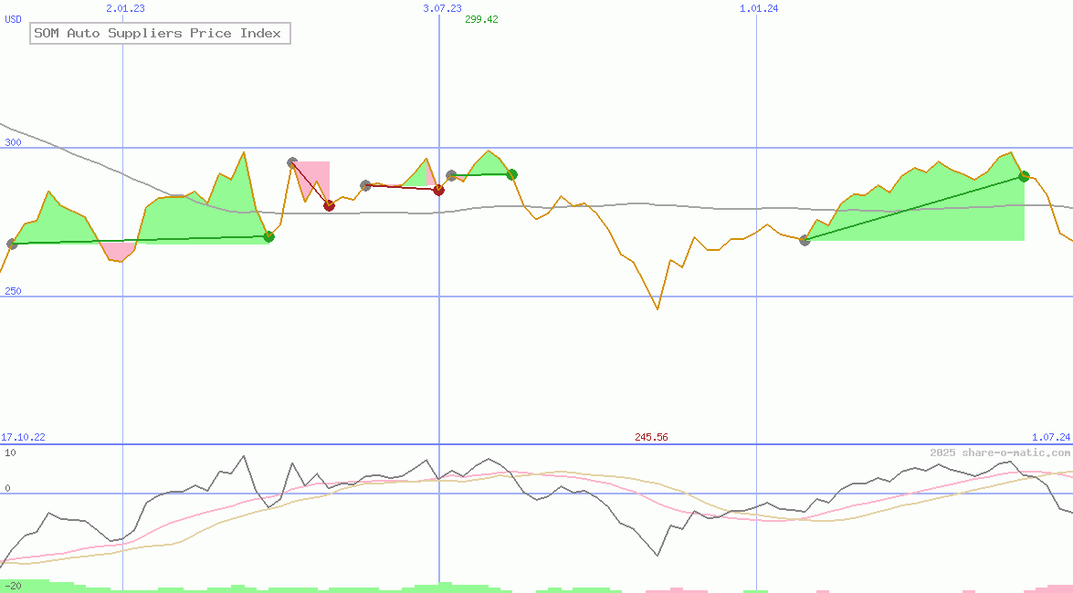The width and height of the screenshot is (1073, 593).
Task: Click the green exit marker of the 2024 trade
Action: [1024, 176]
